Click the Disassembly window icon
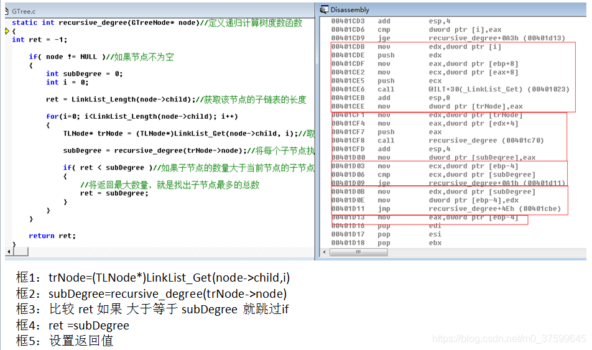Image resolution: width=592 pixels, height=350 pixels. click(324, 10)
